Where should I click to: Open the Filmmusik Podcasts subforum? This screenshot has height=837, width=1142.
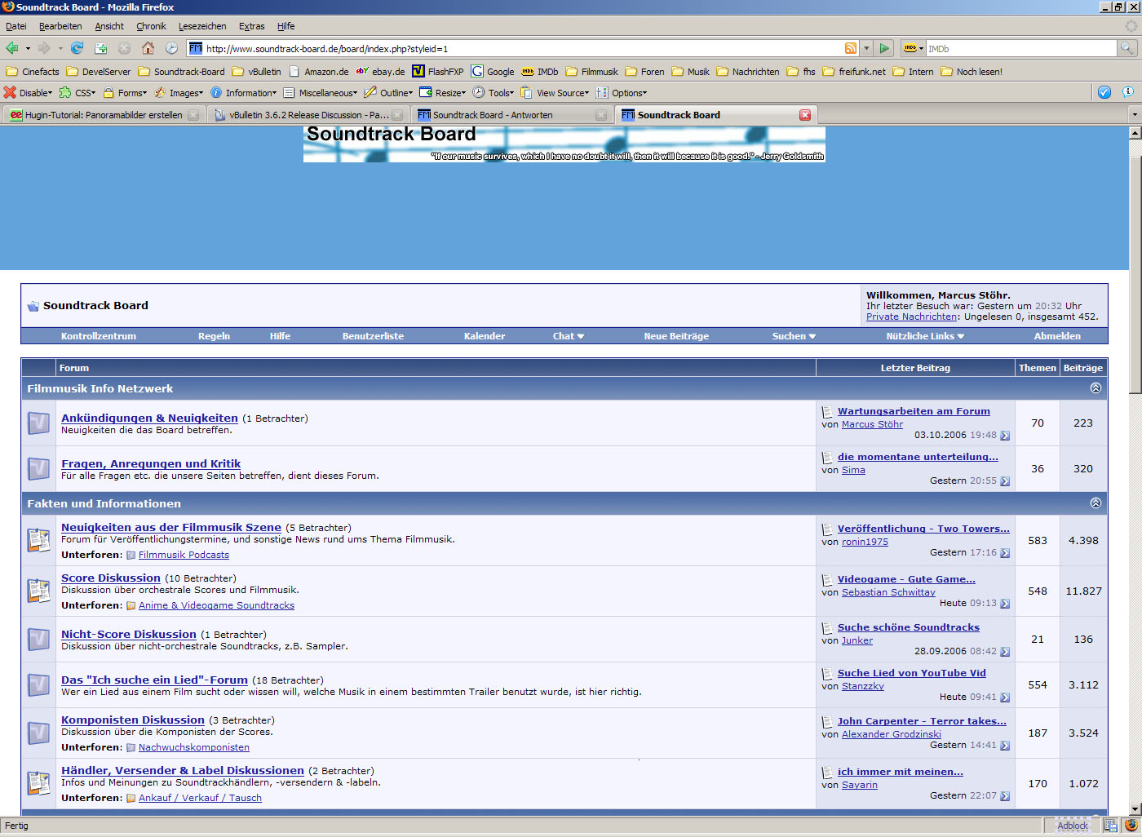(184, 555)
